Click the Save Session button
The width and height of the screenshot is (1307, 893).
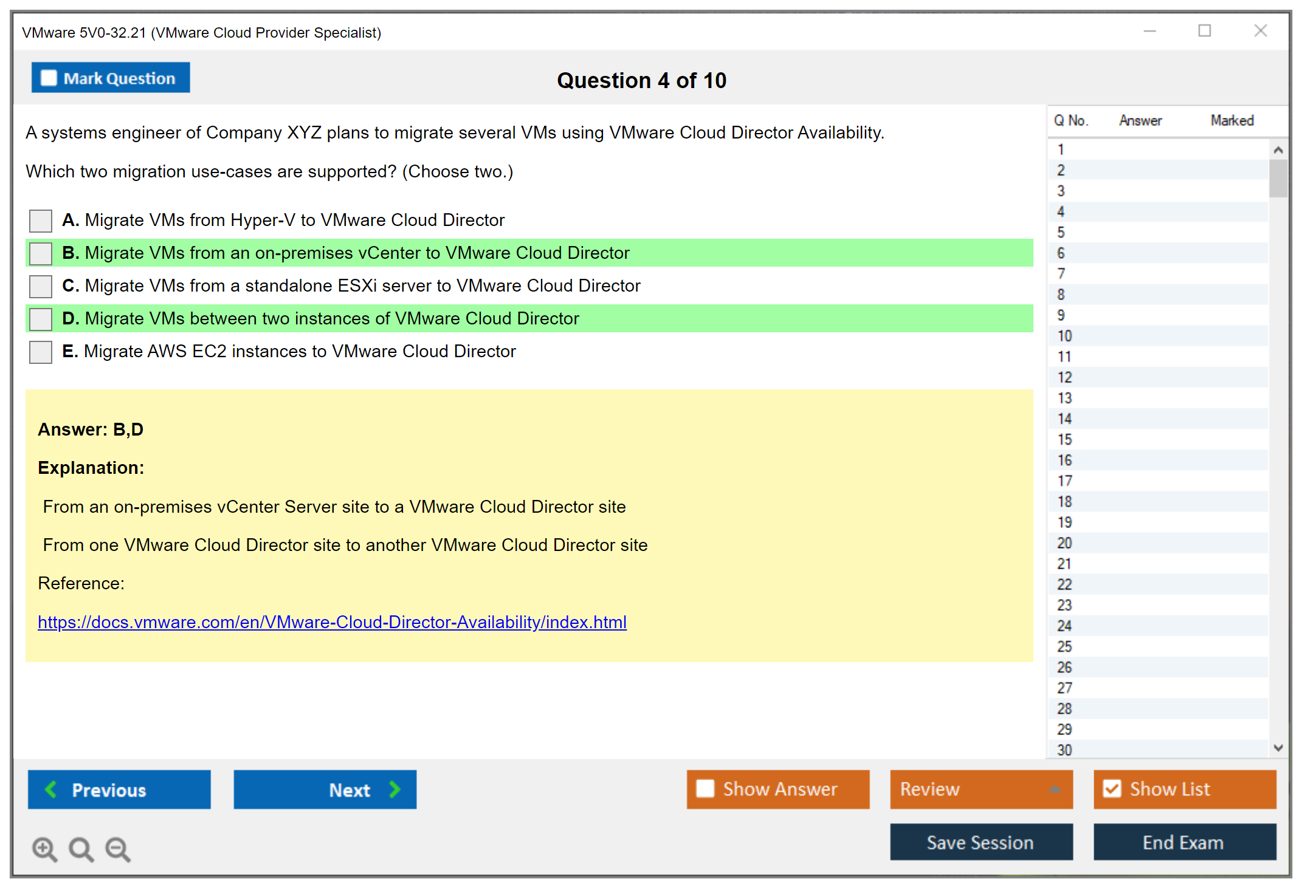pos(981,842)
